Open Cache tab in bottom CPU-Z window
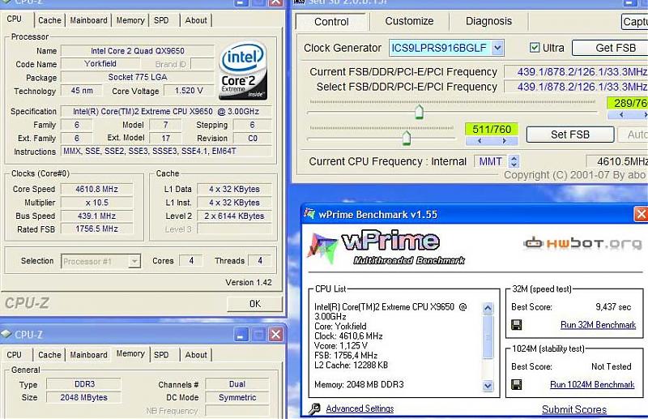This screenshot has height=419, width=648. point(49,355)
